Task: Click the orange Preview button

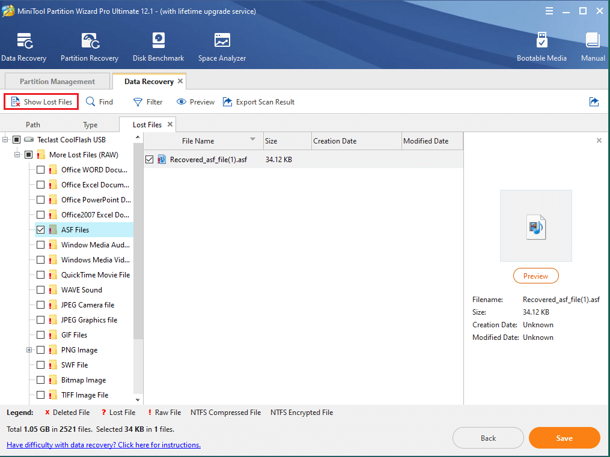Action: 535,276
